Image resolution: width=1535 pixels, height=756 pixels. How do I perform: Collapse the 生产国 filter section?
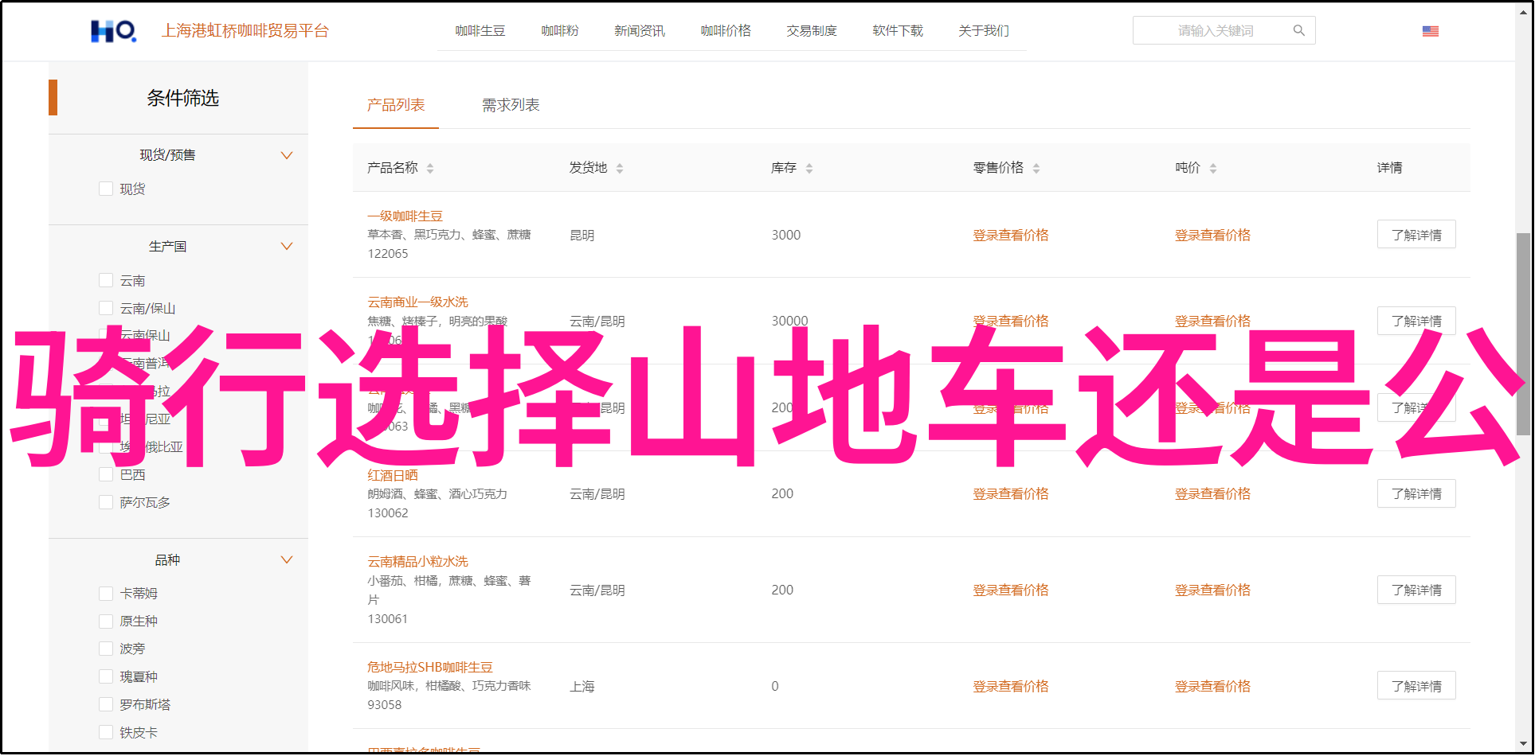(287, 246)
